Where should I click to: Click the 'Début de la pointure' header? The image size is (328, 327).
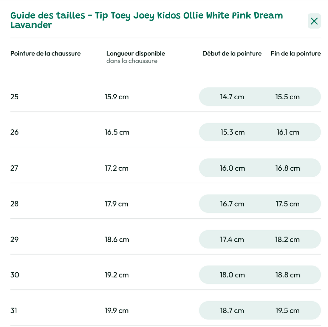232,53
